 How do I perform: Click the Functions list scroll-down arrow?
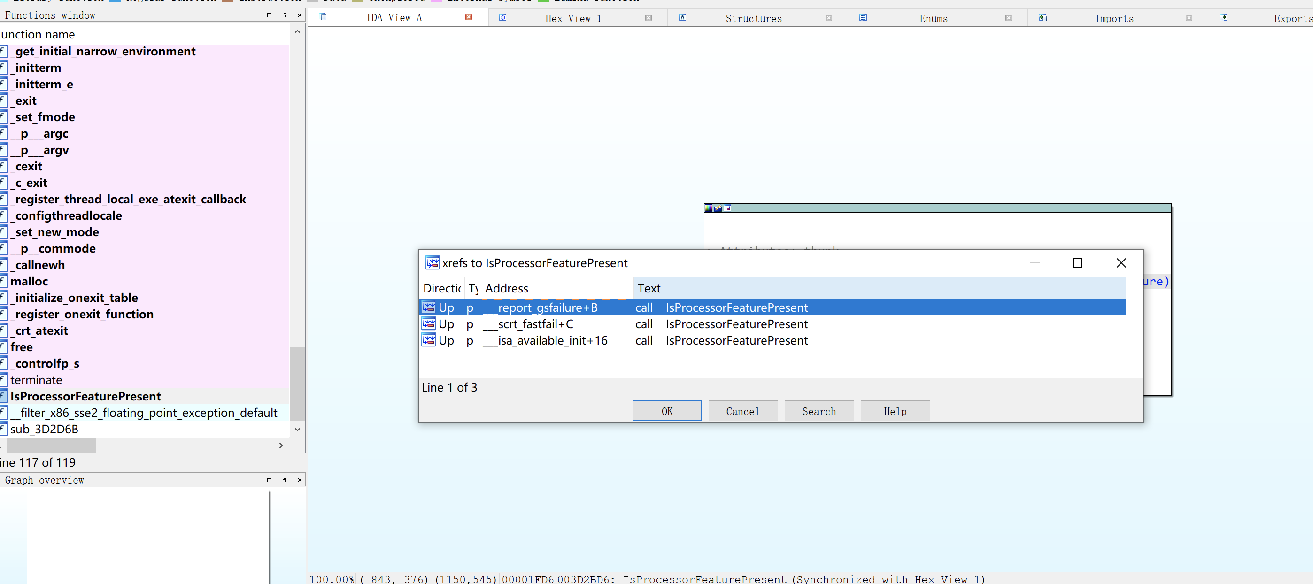click(x=298, y=429)
